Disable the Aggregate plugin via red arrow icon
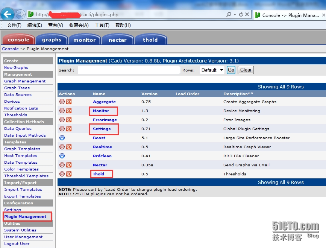Viewport: 326px width, 248px height. pyautogui.click(x=62, y=102)
